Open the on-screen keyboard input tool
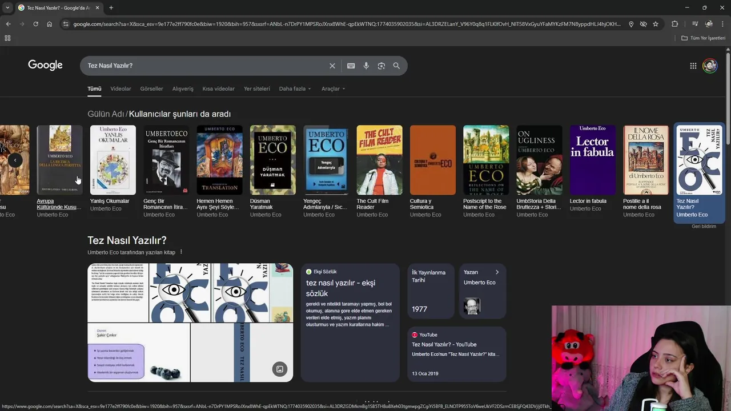 [351, 66]
